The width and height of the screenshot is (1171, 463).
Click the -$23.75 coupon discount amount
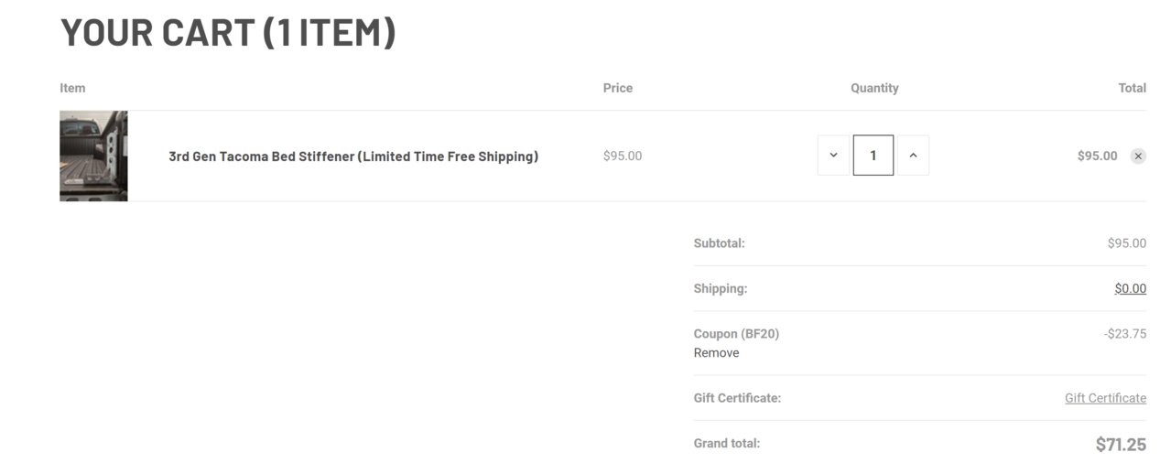coord(1124,334)
